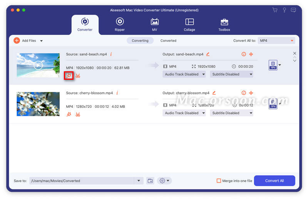The image size is (308, 199).
Task: Click the edit effects icon for sand-beach.mp4
Action: click(69, 76)
